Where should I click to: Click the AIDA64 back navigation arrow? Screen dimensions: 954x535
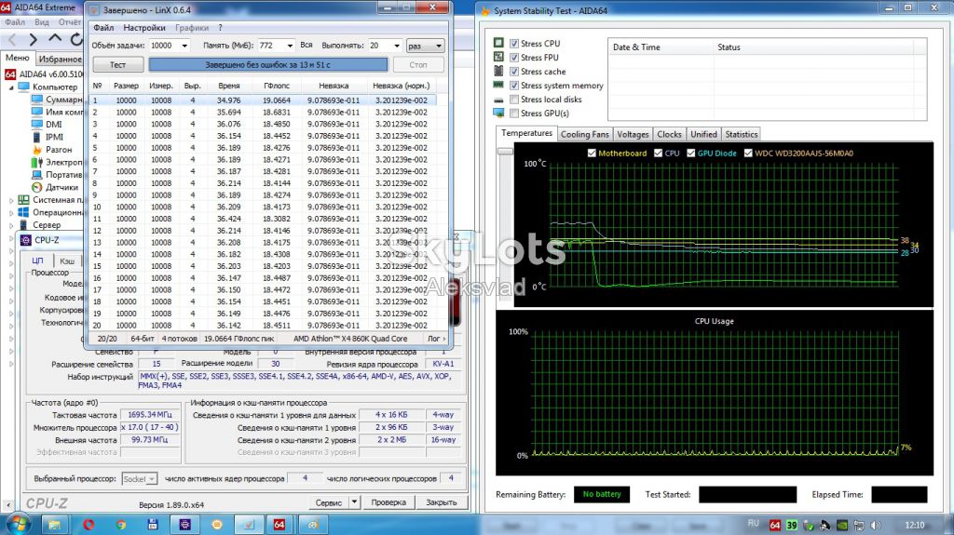(x=12, y=39)
